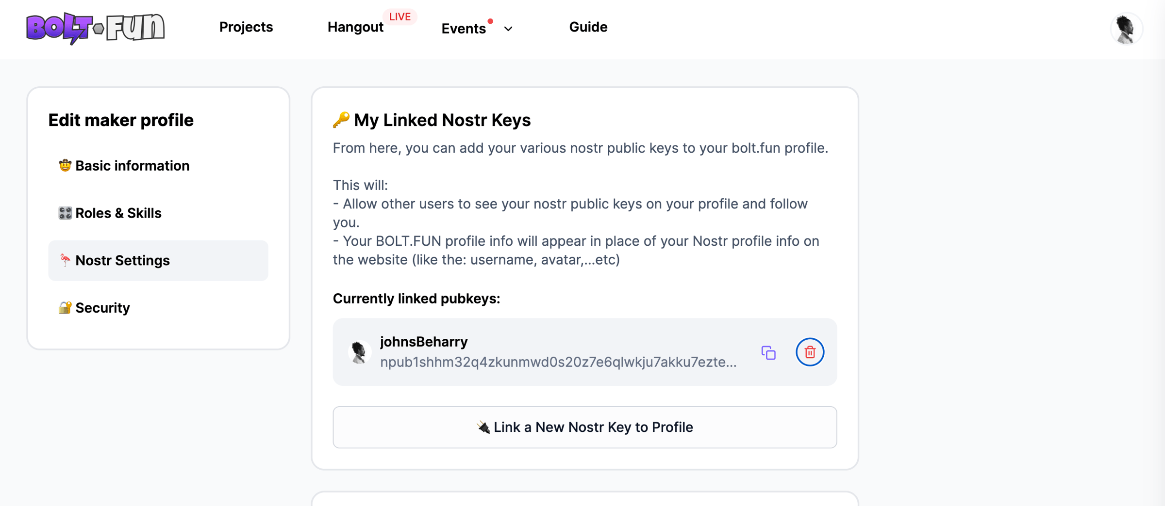Copy the johnsBeharry npub key

click(768, 352)
